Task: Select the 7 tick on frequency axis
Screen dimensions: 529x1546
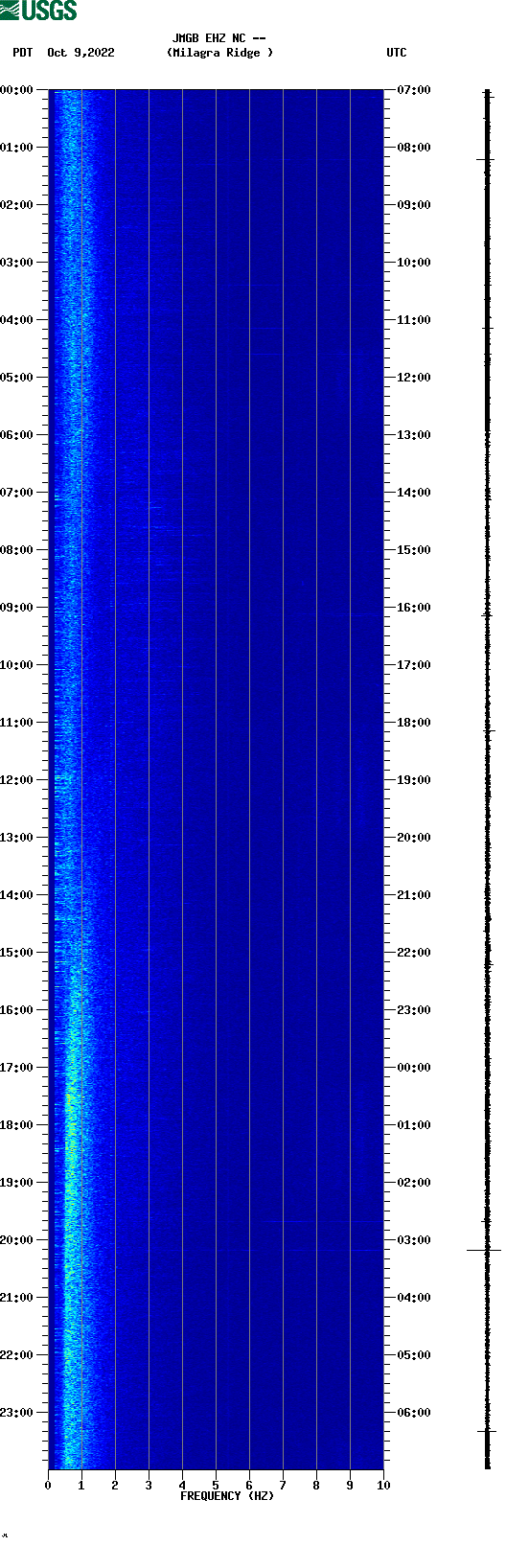Action: (x=283, y=1486)
